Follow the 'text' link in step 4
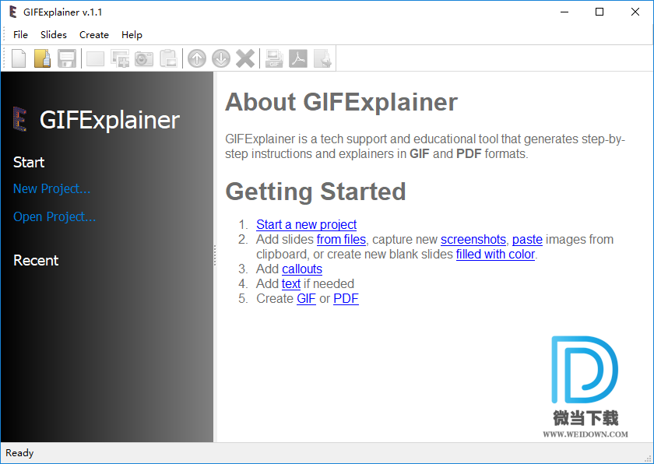 [x=290, y=283]
